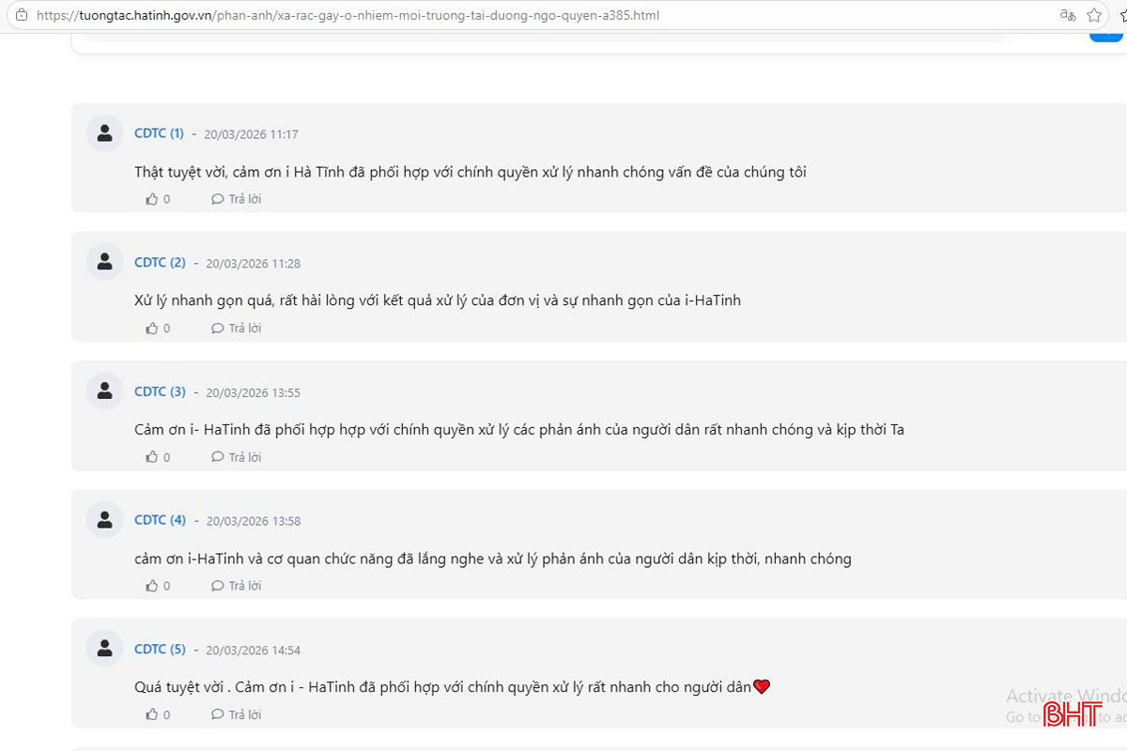The height and width of the screenshot is (751, 1127).
Task: Click the tuongtac.hatinh.gov.vn address bar URL
Action: (347, 15)
